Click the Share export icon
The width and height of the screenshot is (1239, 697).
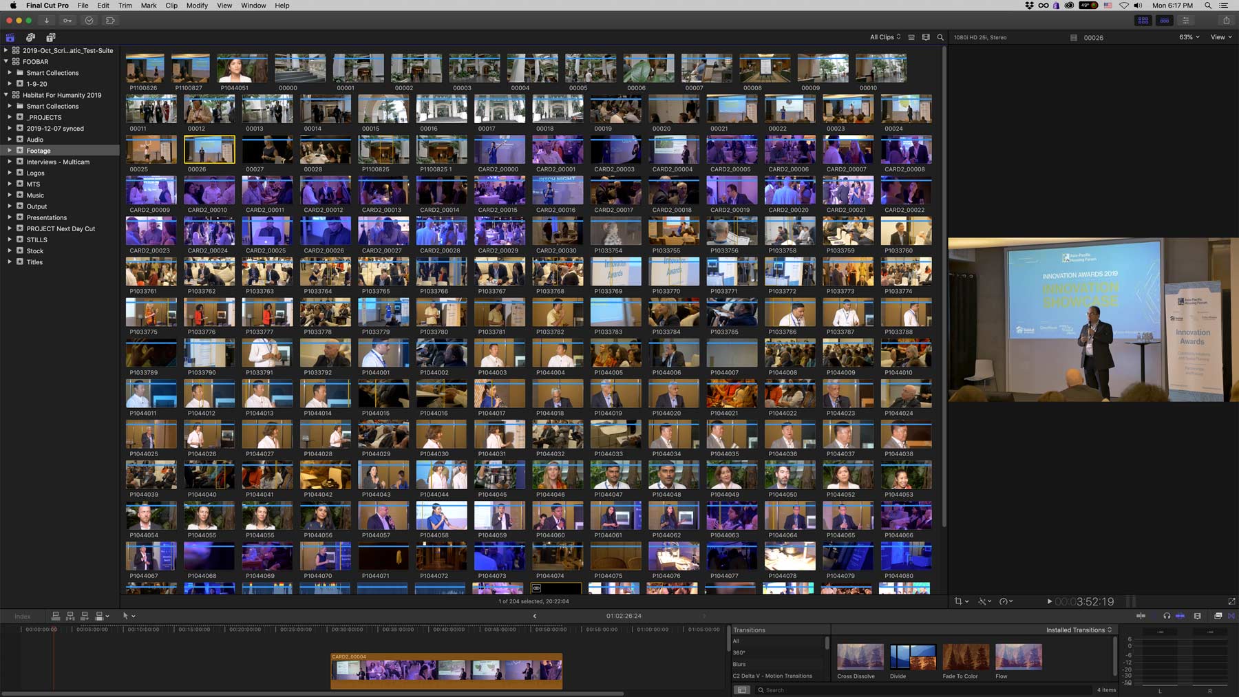click(1226, 21)
